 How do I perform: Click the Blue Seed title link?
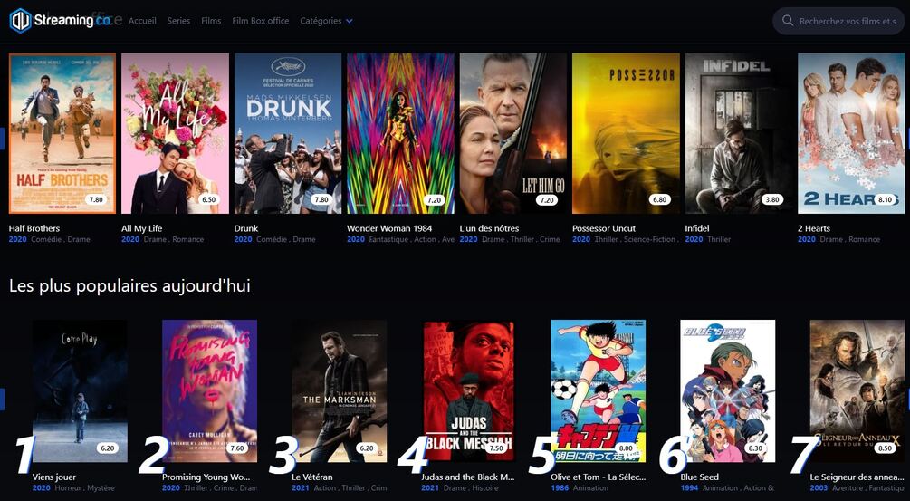[699, 477]
